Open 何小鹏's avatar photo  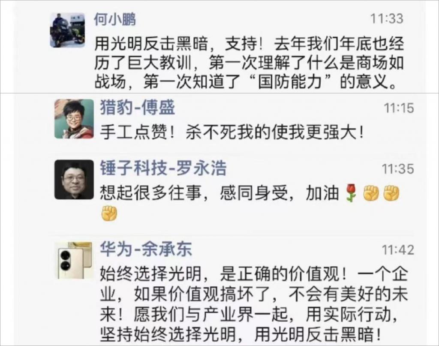coord(67,30)
